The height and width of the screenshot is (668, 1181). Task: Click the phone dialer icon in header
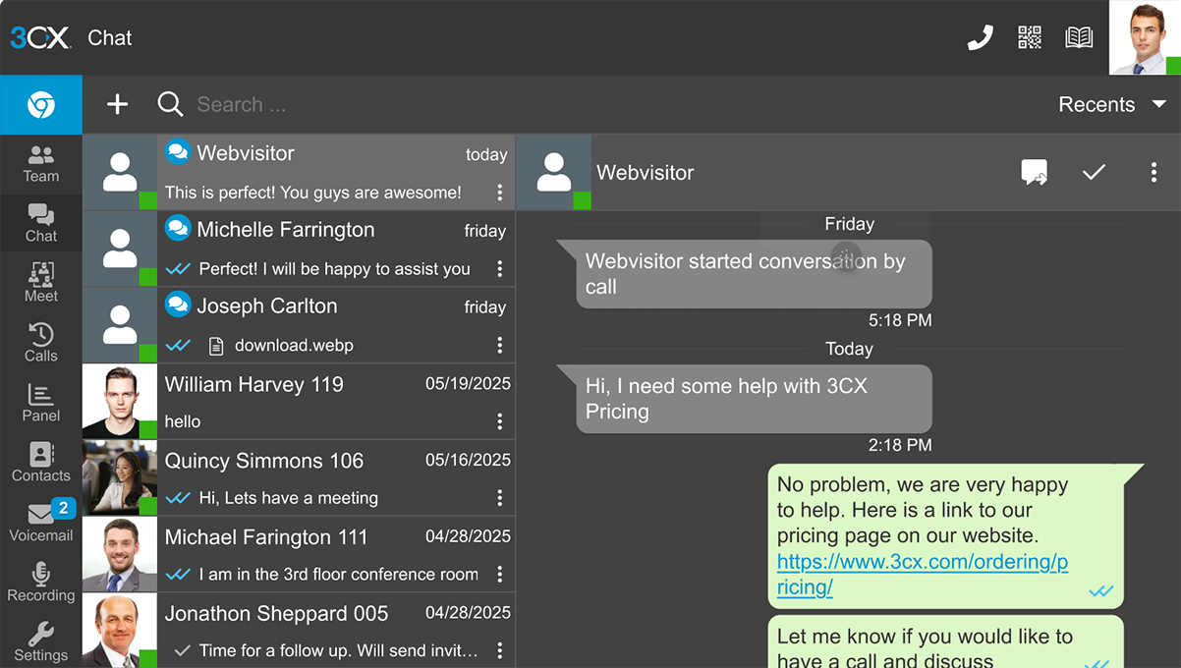pyautogui.click(x=980, y=38)
